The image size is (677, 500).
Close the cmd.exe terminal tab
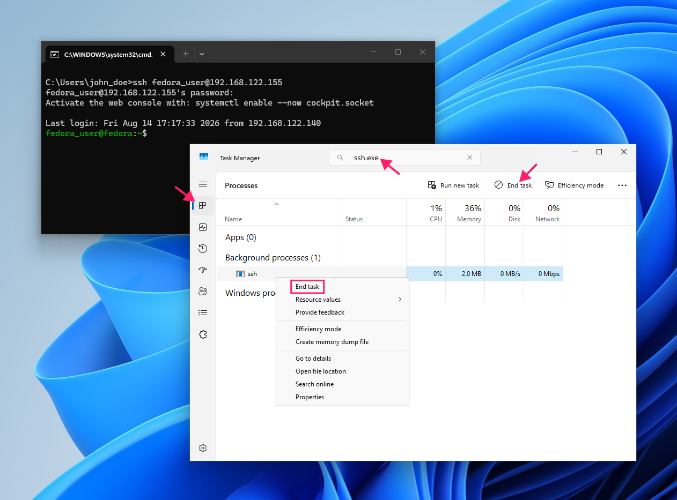[x=163, y=54]
